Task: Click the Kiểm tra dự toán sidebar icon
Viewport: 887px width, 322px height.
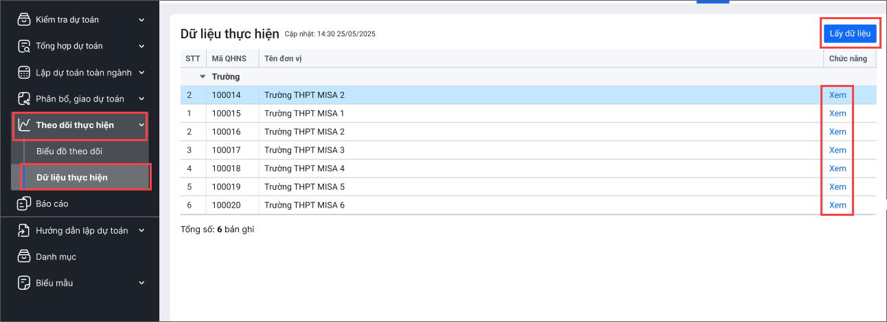Action: click(x=24, y=20)
